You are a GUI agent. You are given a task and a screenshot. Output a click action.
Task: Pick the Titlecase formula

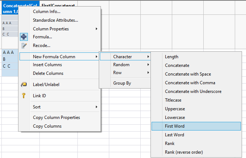click(x=173, y=100)
